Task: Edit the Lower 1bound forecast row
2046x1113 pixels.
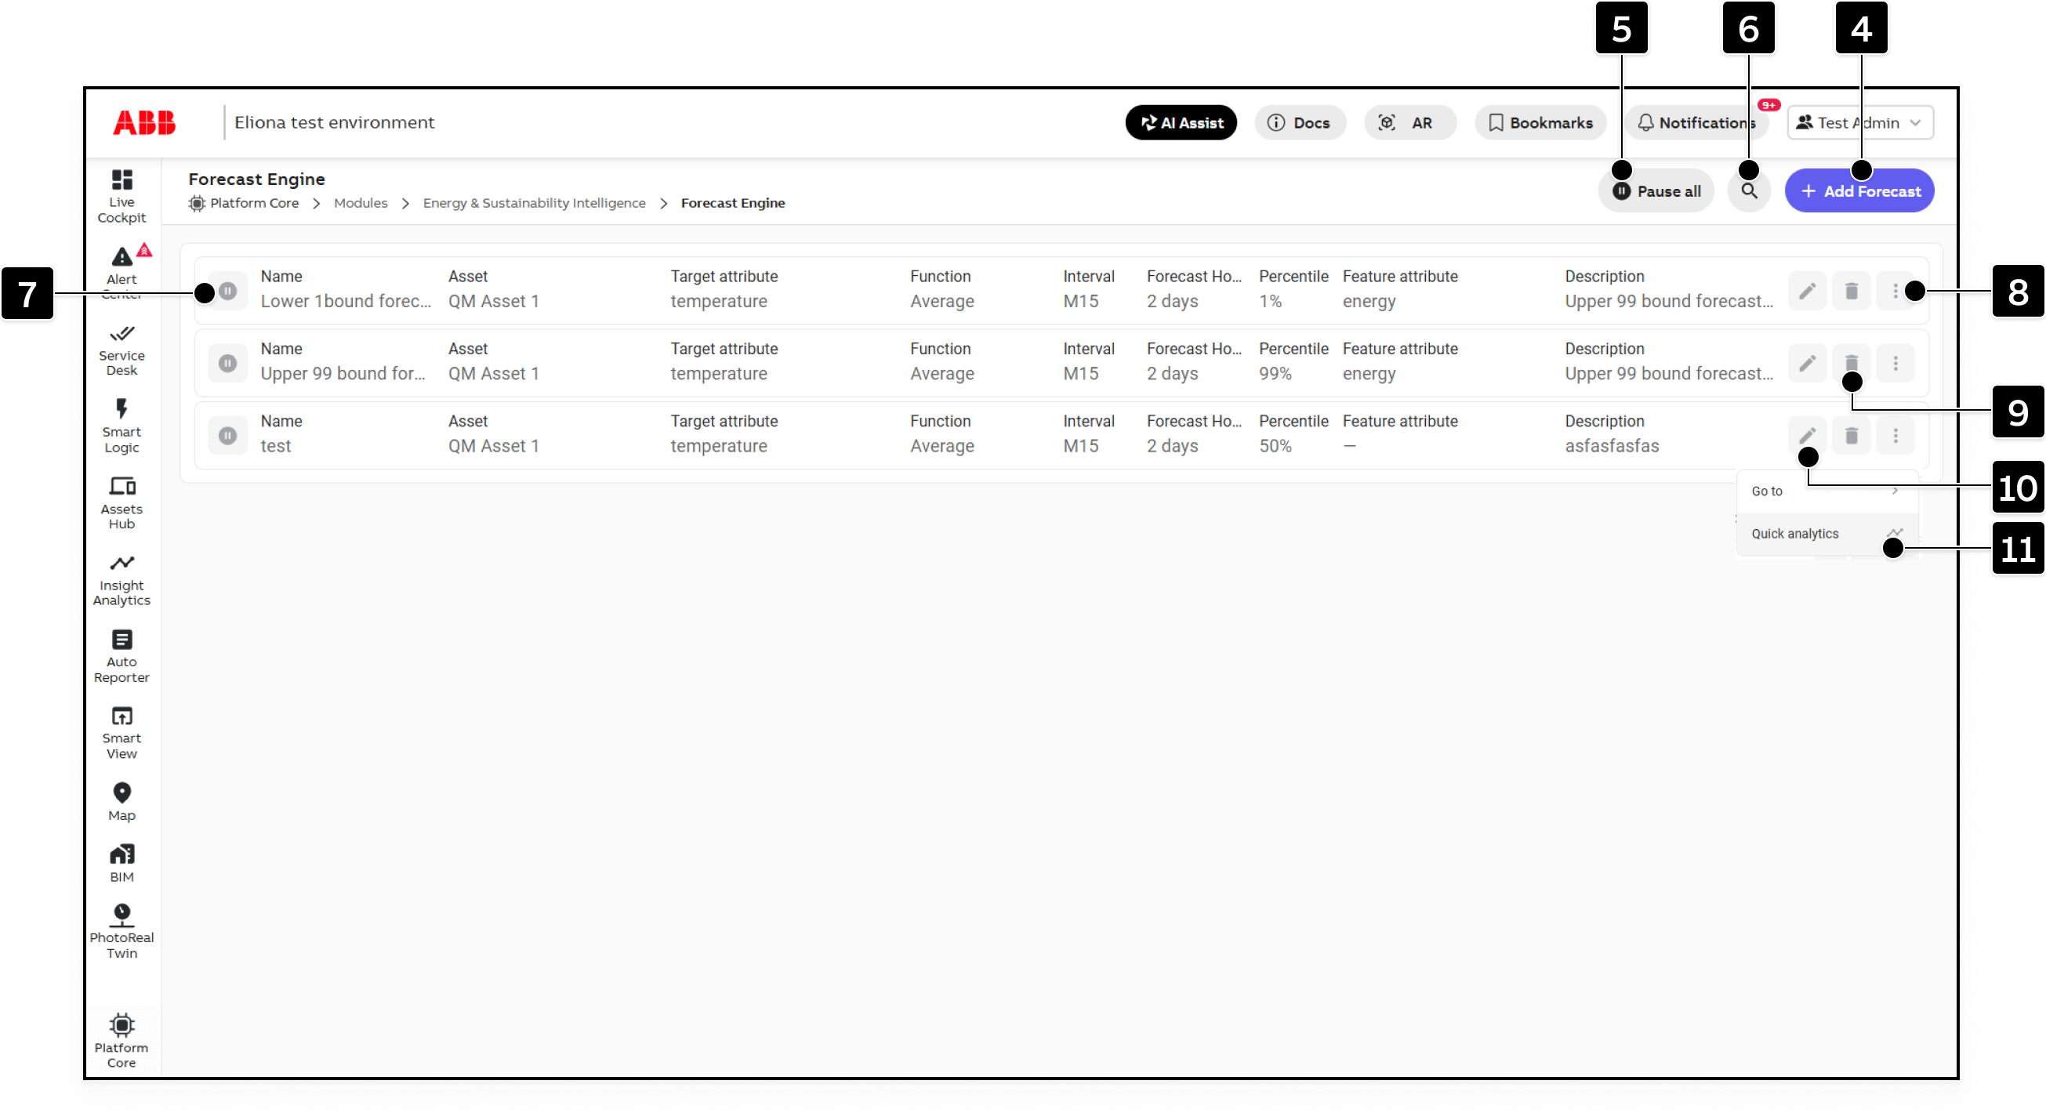Action: [1807, 291]
